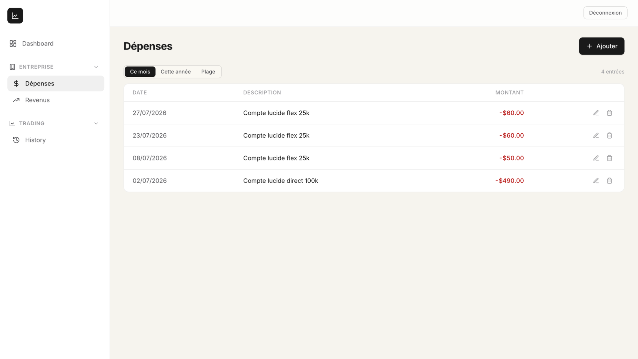Click the DATE column header
Image resolution: width=638 pixels, height=359 pixels.
tap(140, 93)
